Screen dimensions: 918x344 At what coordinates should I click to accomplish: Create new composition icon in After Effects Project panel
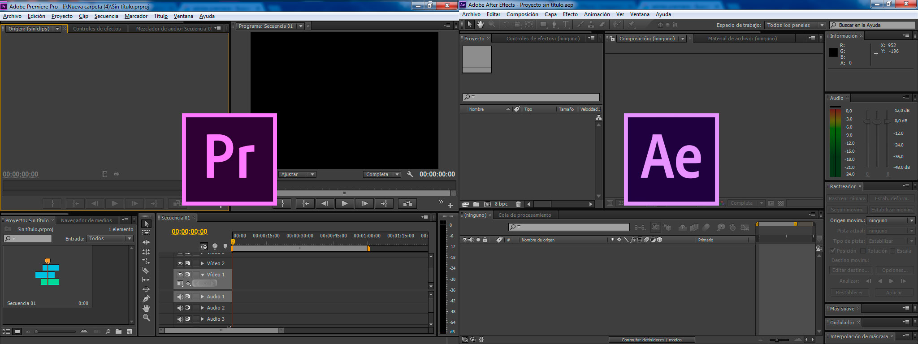point(487,204)
